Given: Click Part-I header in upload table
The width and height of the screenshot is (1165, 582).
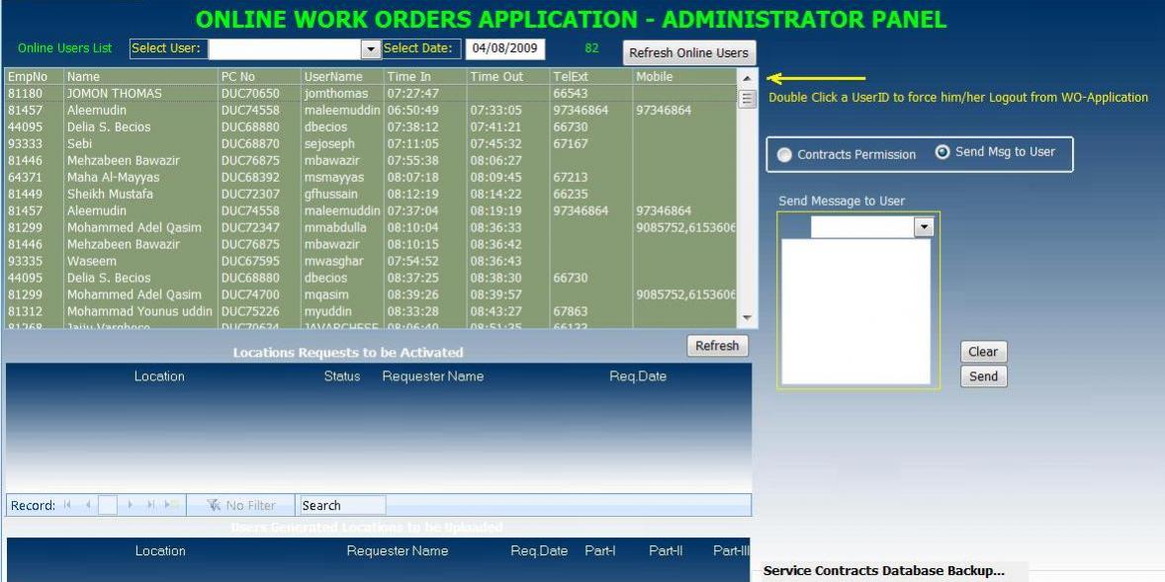Looking at the screenshot, I should (600, 550).
